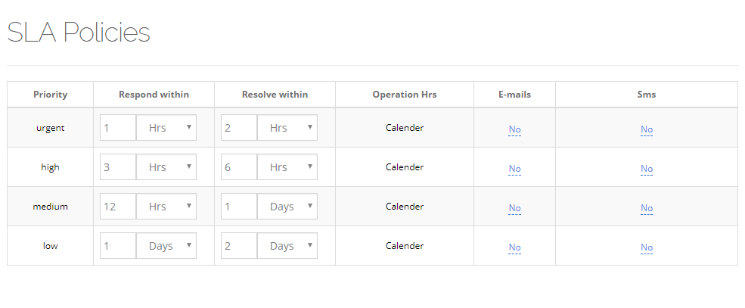Expand low resolve-within Days dropdown
This screenshot has height=308, width=745.
tap(287, 246)
